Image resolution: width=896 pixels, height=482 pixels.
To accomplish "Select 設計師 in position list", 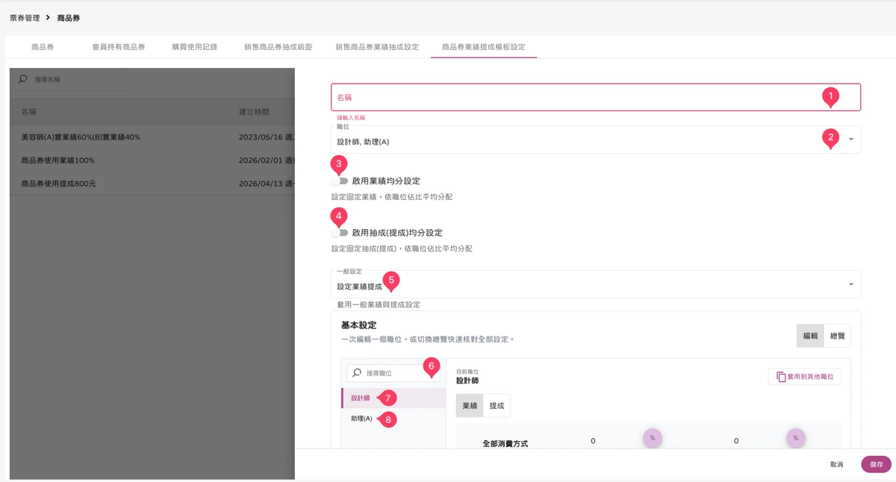I will coord(393,398).
